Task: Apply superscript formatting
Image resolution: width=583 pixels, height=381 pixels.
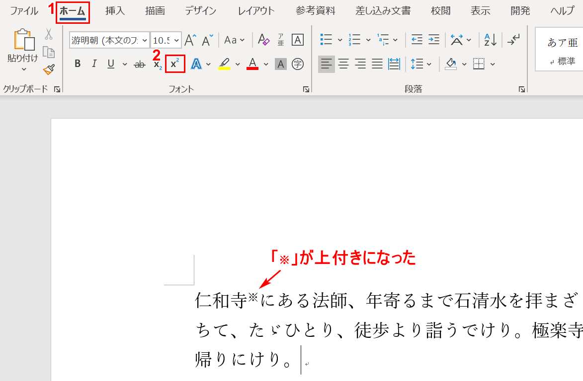Action: click(174, 64)
